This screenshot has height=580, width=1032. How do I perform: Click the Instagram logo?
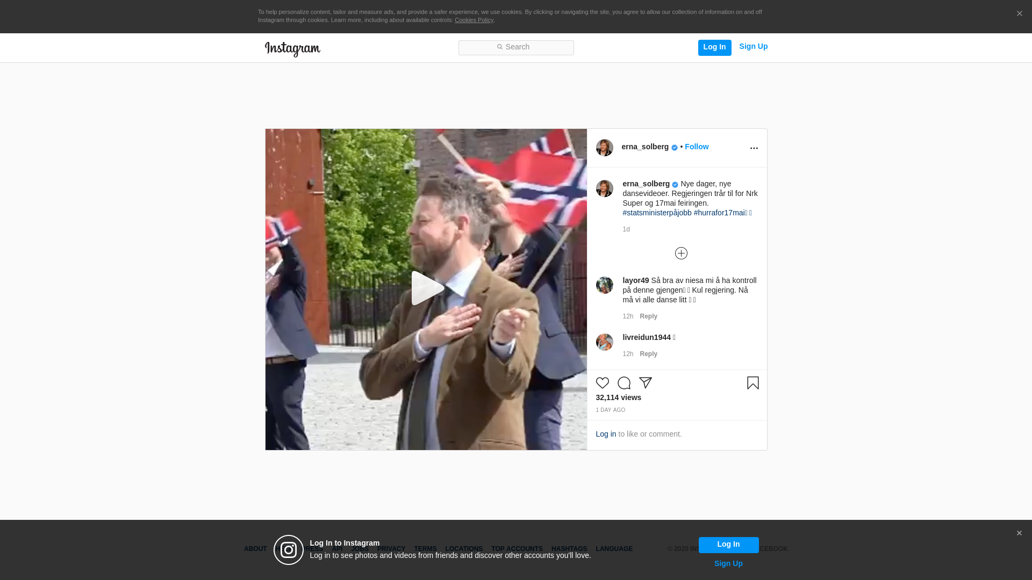292,49
